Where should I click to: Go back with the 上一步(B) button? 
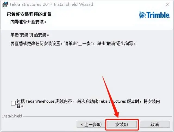[91, 124]
